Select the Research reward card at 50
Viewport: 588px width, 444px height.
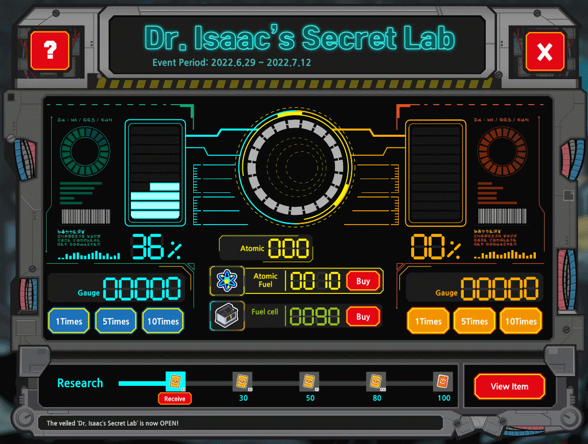(309, 381)
